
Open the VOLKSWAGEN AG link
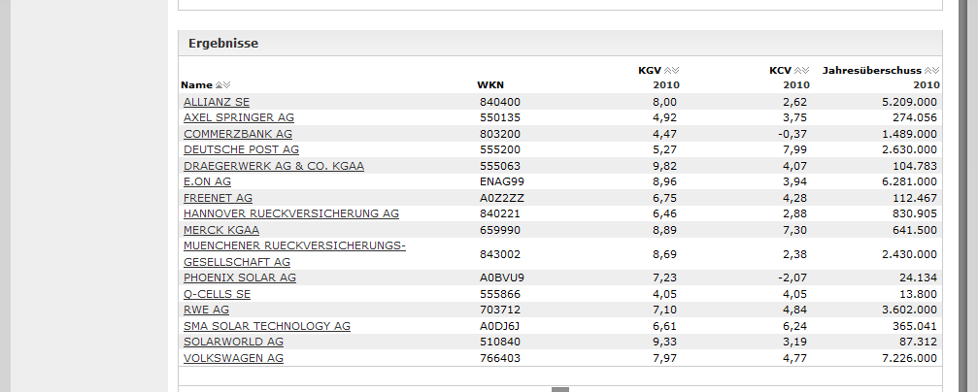(x=233, y=358)
